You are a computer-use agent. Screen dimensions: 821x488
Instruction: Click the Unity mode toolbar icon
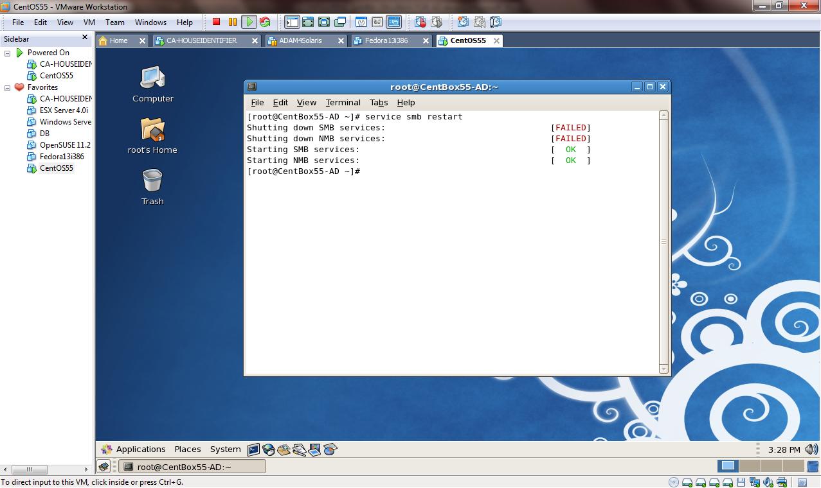[340, 22]
